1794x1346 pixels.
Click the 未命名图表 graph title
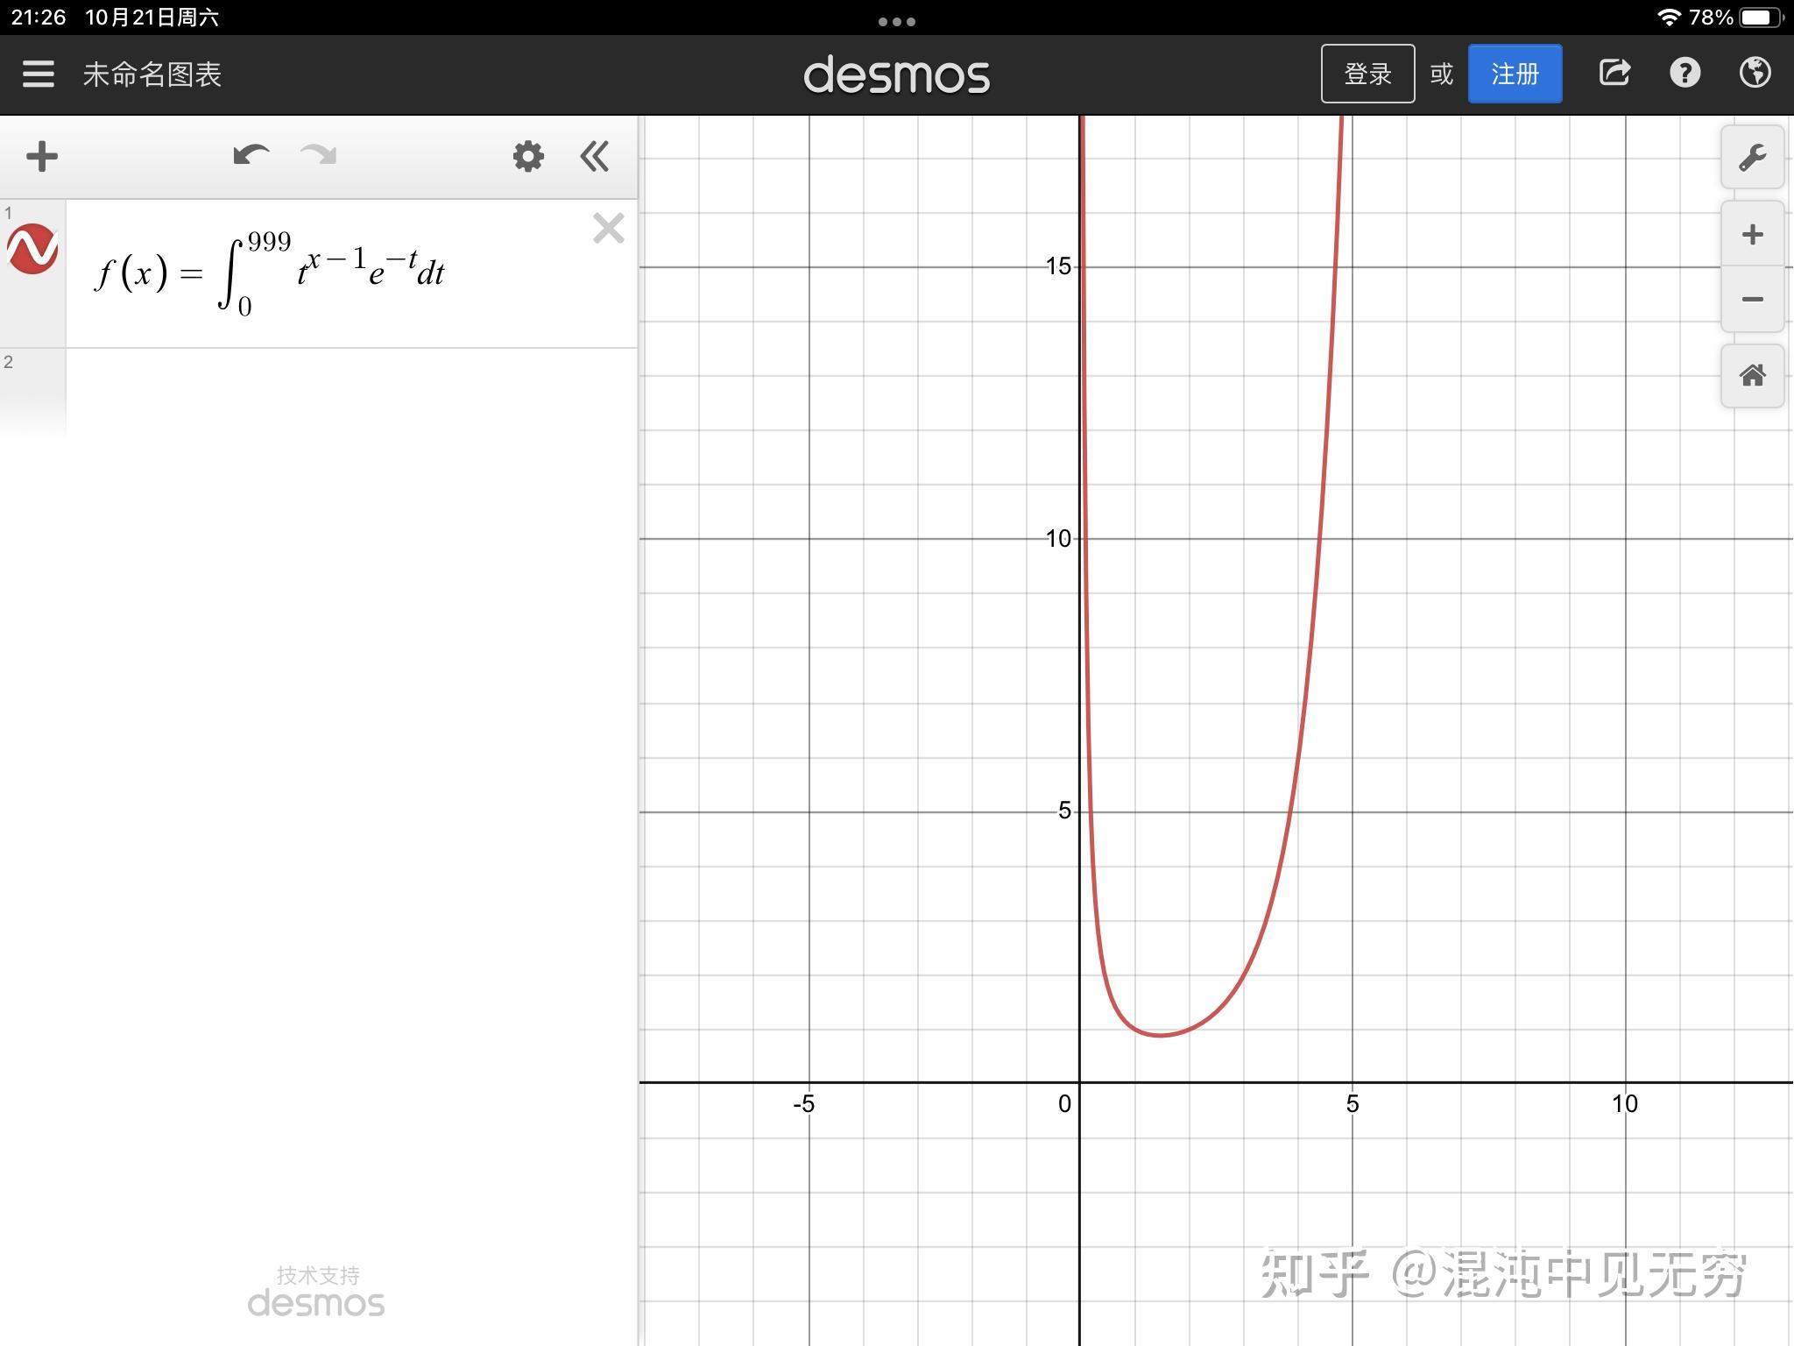(152, 74)
